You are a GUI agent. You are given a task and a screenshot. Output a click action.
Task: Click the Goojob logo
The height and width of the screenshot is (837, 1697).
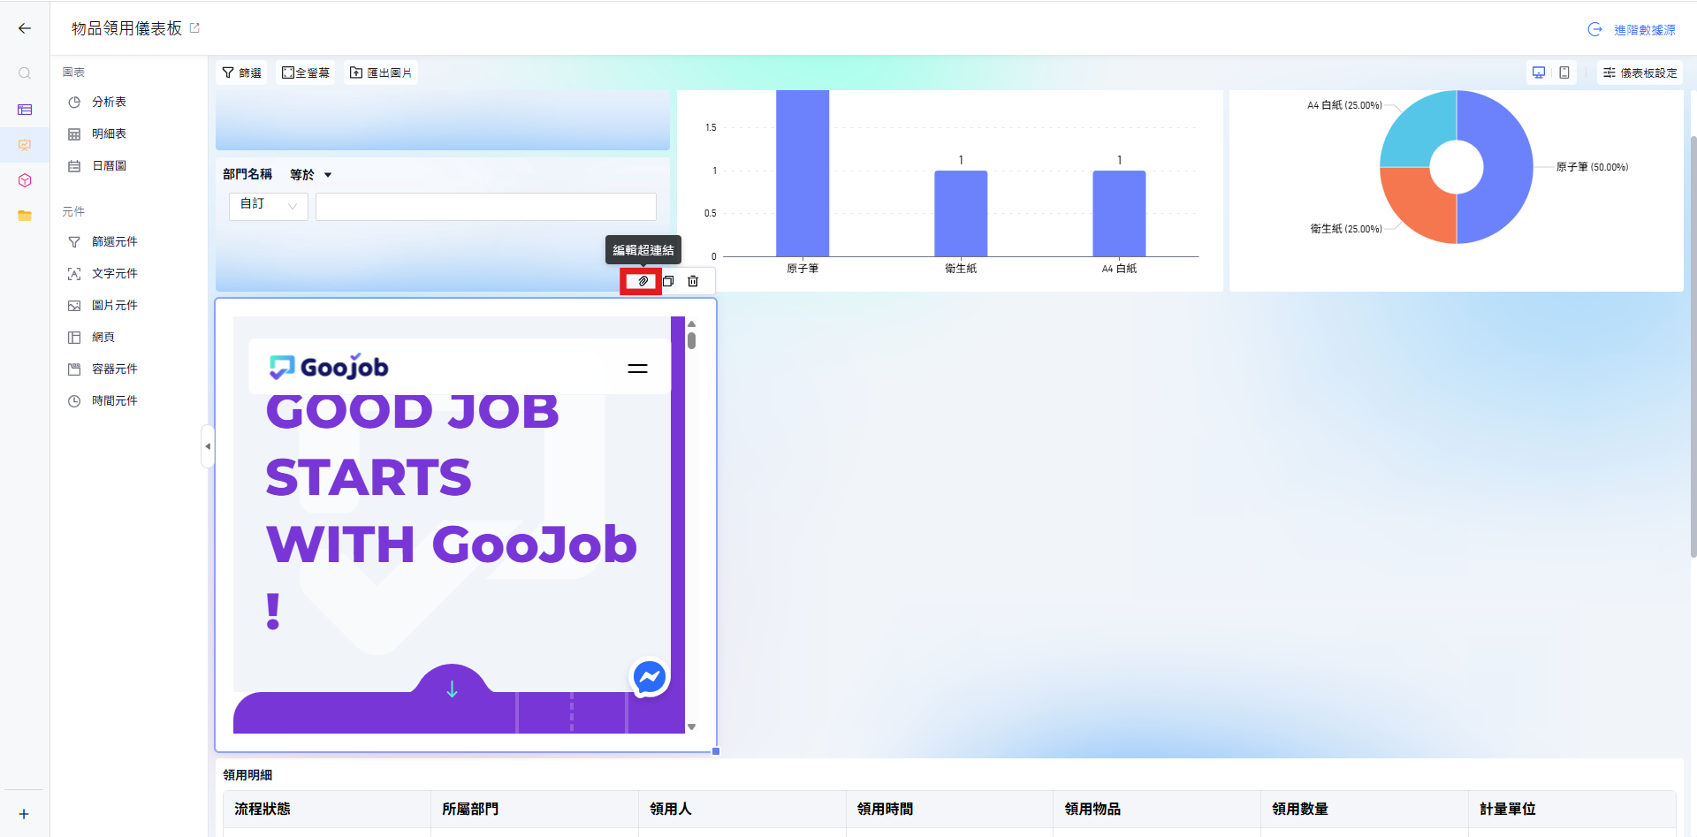[329, 367]
